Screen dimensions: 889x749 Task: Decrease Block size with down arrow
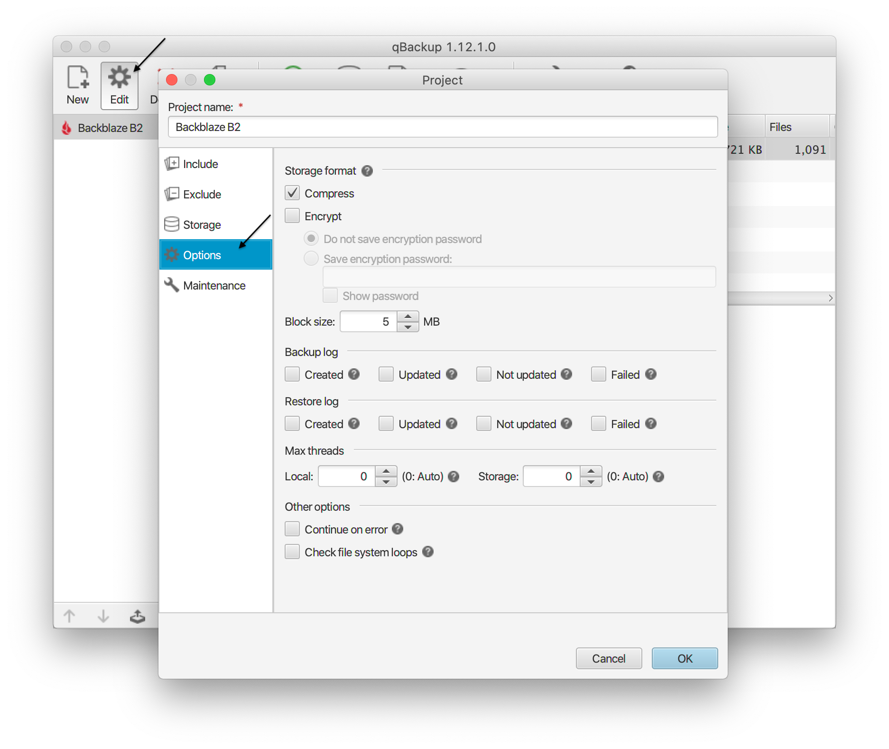(408, 327)
